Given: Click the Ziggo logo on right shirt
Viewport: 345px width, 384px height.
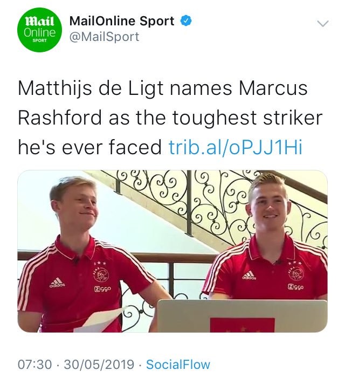Looking at the screenshot, I should point(296,286).
